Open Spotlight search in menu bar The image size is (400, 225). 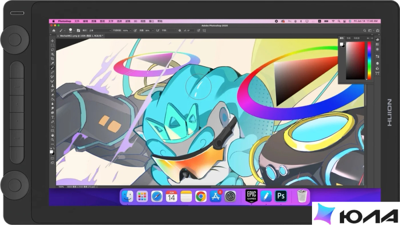click(x=339, y=21)
